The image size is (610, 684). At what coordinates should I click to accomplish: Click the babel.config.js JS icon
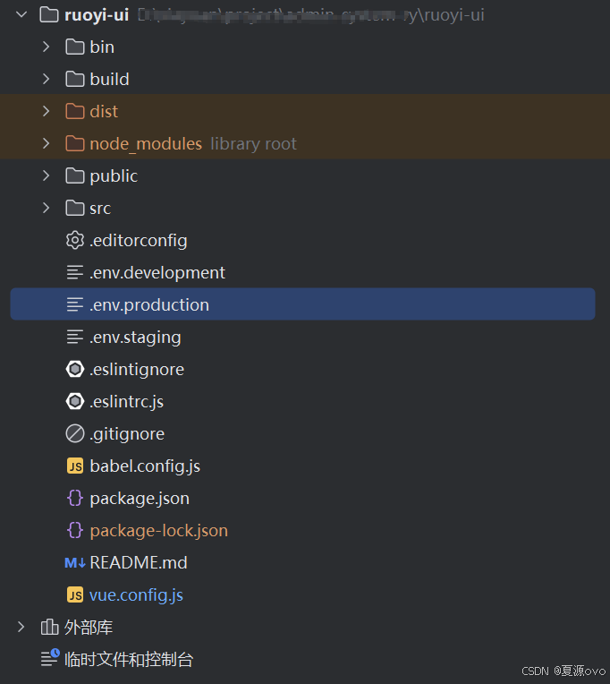tap(75, 466)
